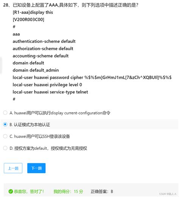Click the [R1-aaa]display this line
The height and width of the screenshot is (197, 179).
33,12
